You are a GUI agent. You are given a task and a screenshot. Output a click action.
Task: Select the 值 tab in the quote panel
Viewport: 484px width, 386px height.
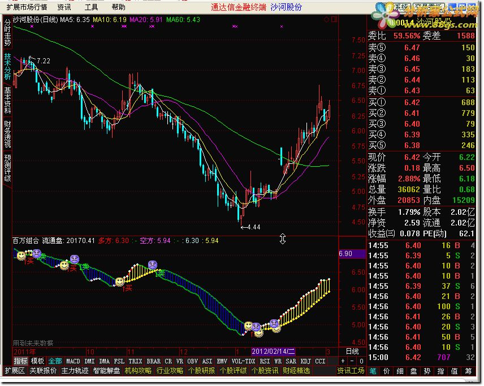[x=455, y=371]
